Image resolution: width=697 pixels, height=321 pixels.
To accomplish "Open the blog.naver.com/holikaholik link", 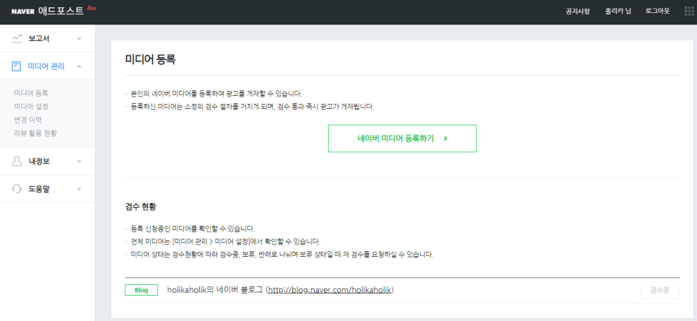I will 330,290.
